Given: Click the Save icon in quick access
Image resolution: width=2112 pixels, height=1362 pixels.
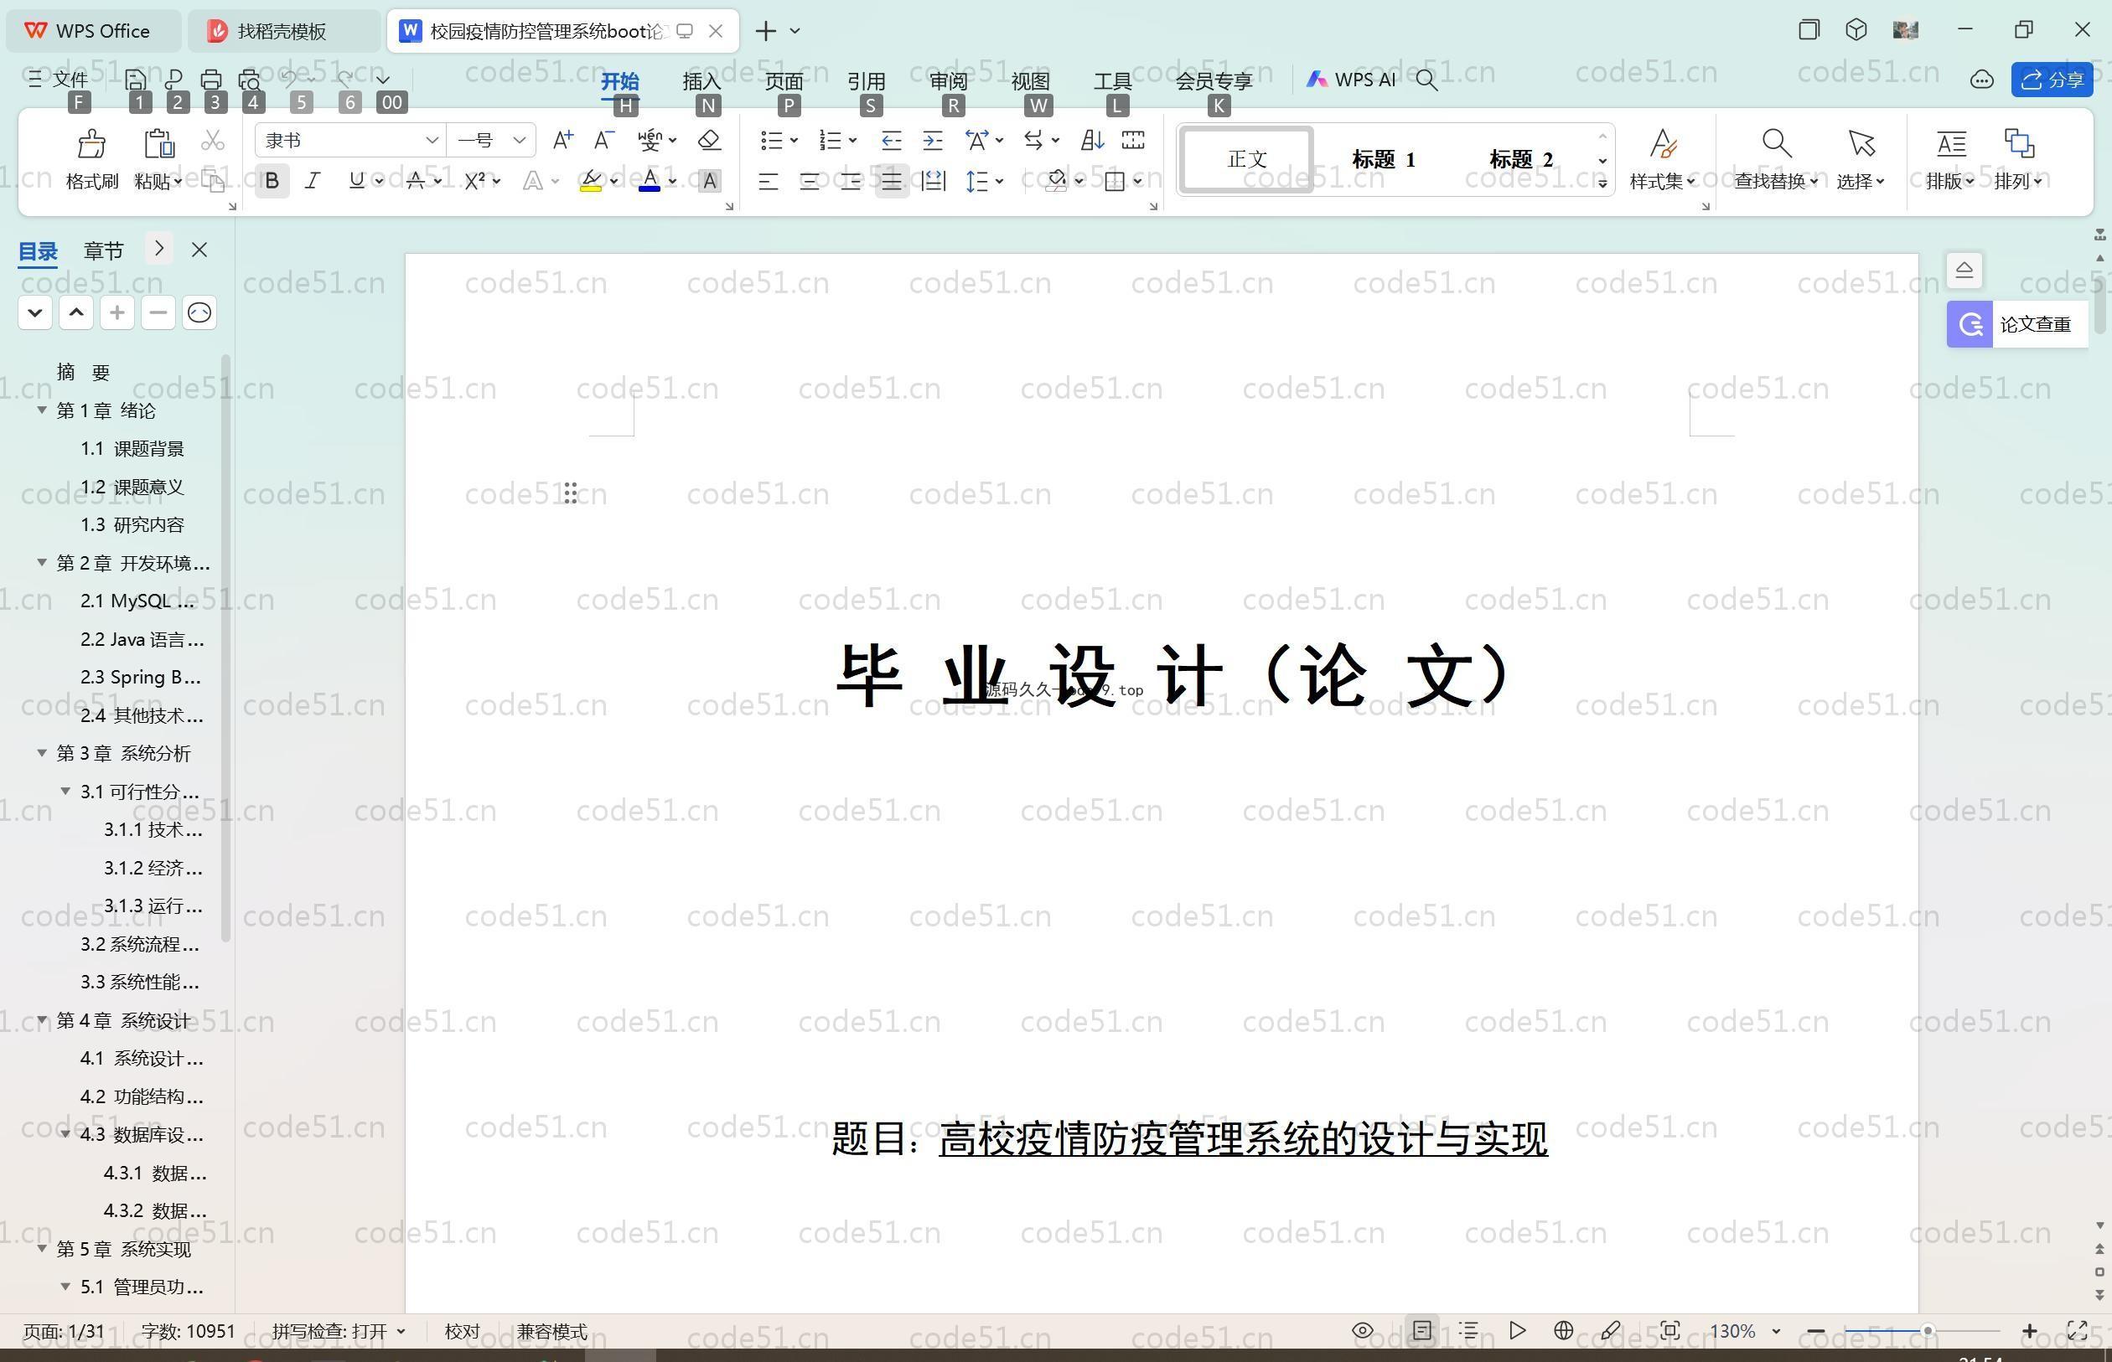Looking at the screenshot, I should pos(136,80).
